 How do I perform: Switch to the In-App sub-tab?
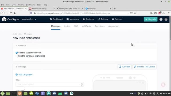pyautogui.click(x=67, y=26)
